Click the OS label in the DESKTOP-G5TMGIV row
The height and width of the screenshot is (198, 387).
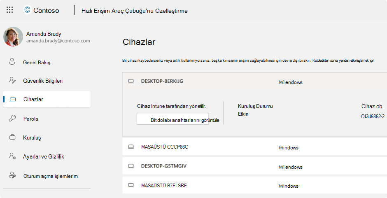[291, 167]
